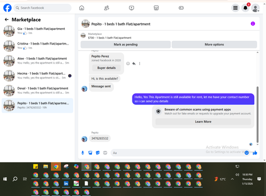Viewport: 266px width, 196px height.
Task: Open the message more options dots
Action: [x=139, y=64]
